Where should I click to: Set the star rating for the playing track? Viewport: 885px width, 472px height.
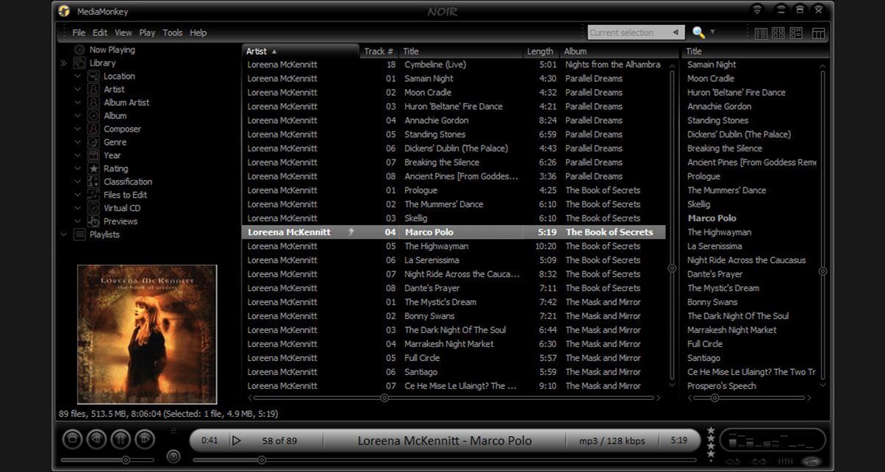click(x=711, y=446)
